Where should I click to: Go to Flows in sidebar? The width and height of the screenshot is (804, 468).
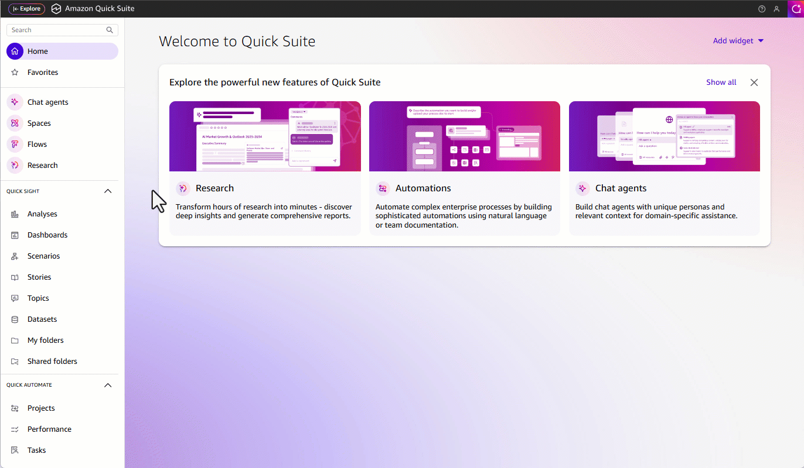pos(37,144)
